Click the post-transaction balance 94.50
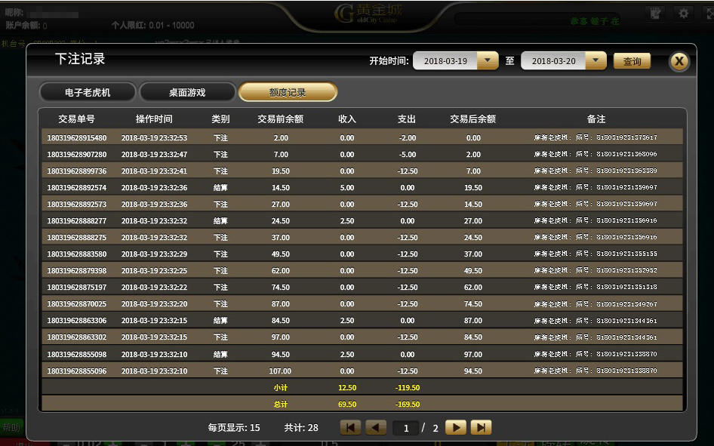714x446 pixels. pyautogui.click(x=472, y=371)
